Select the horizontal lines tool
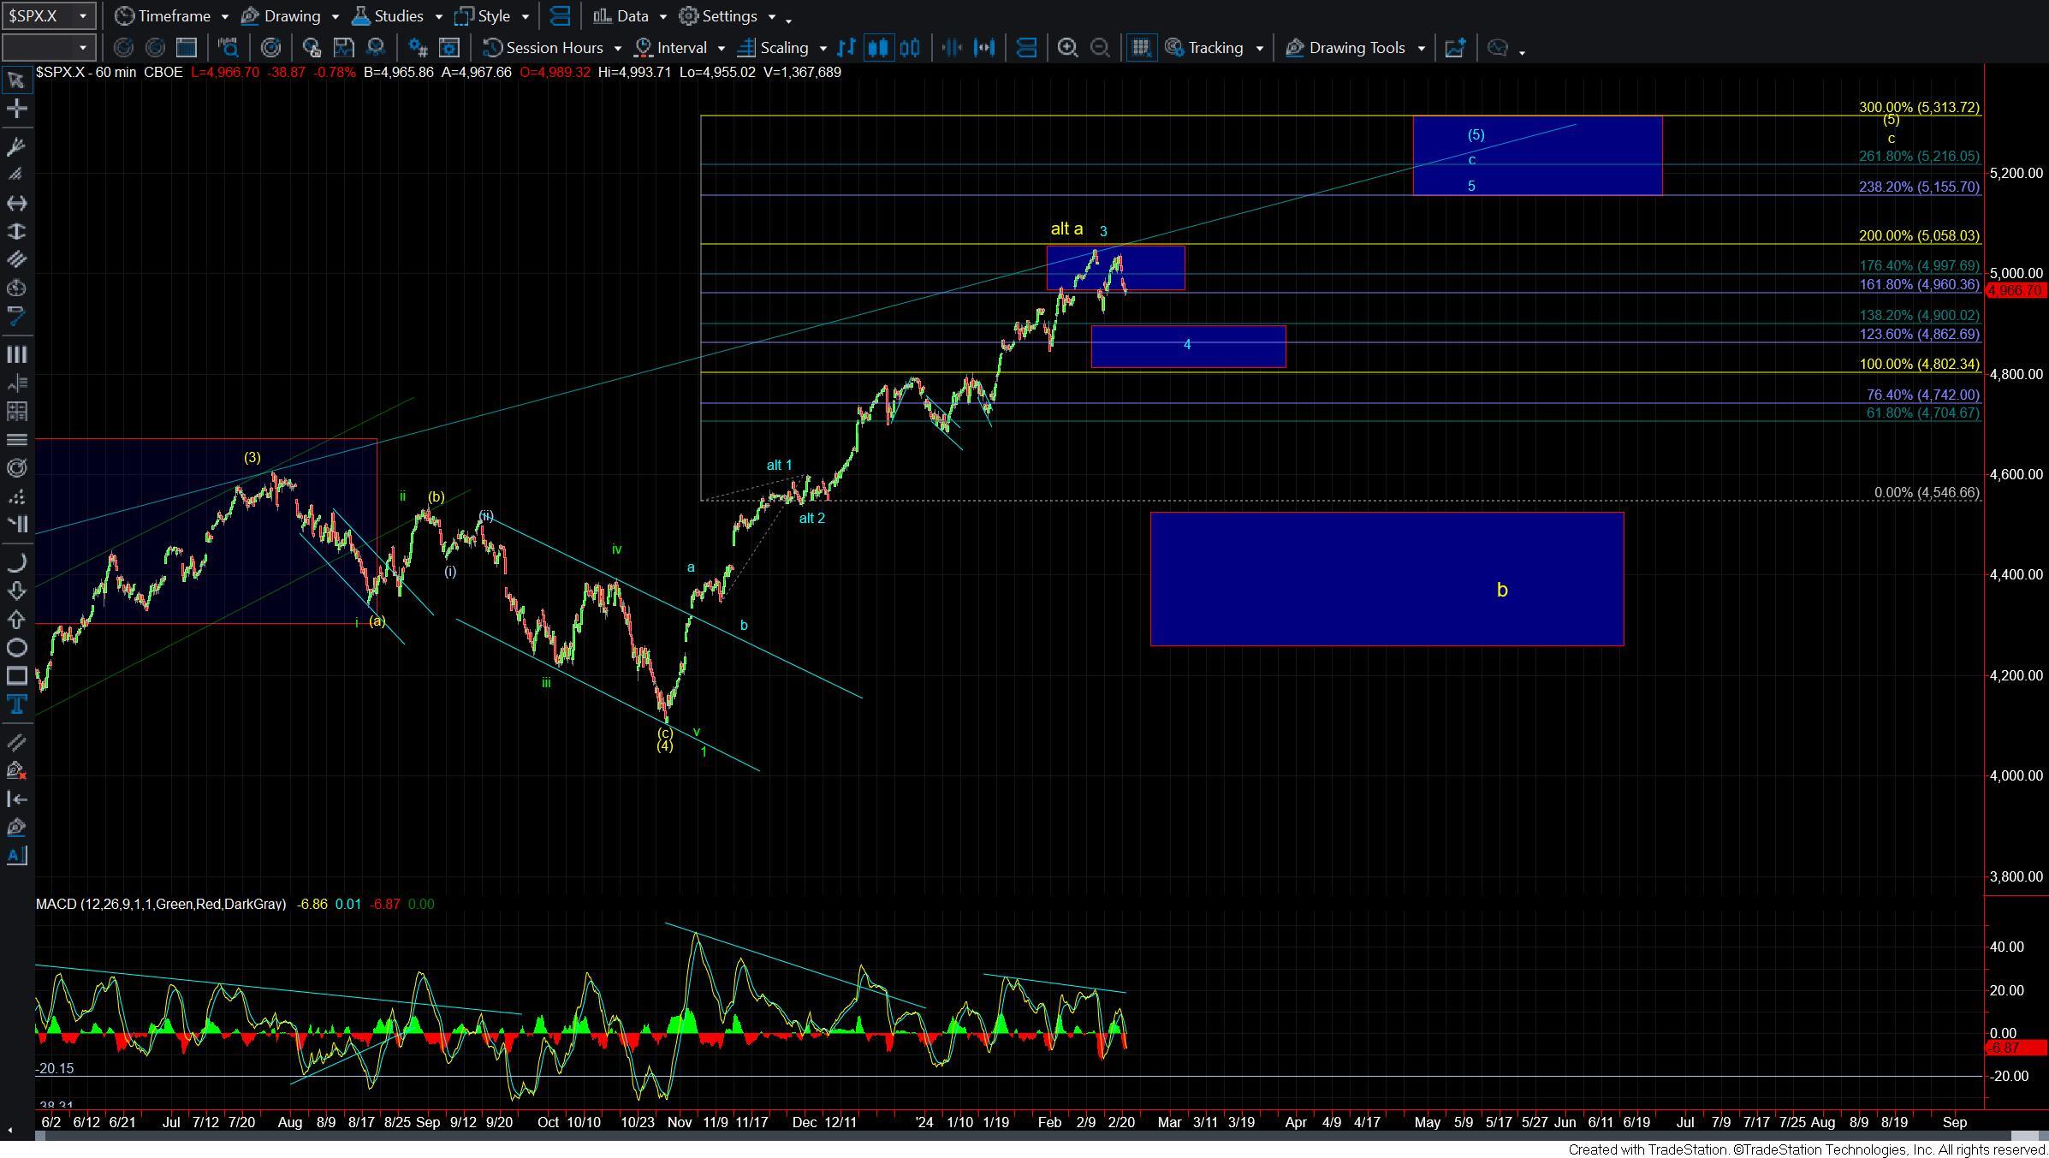 tap(16, 440)
